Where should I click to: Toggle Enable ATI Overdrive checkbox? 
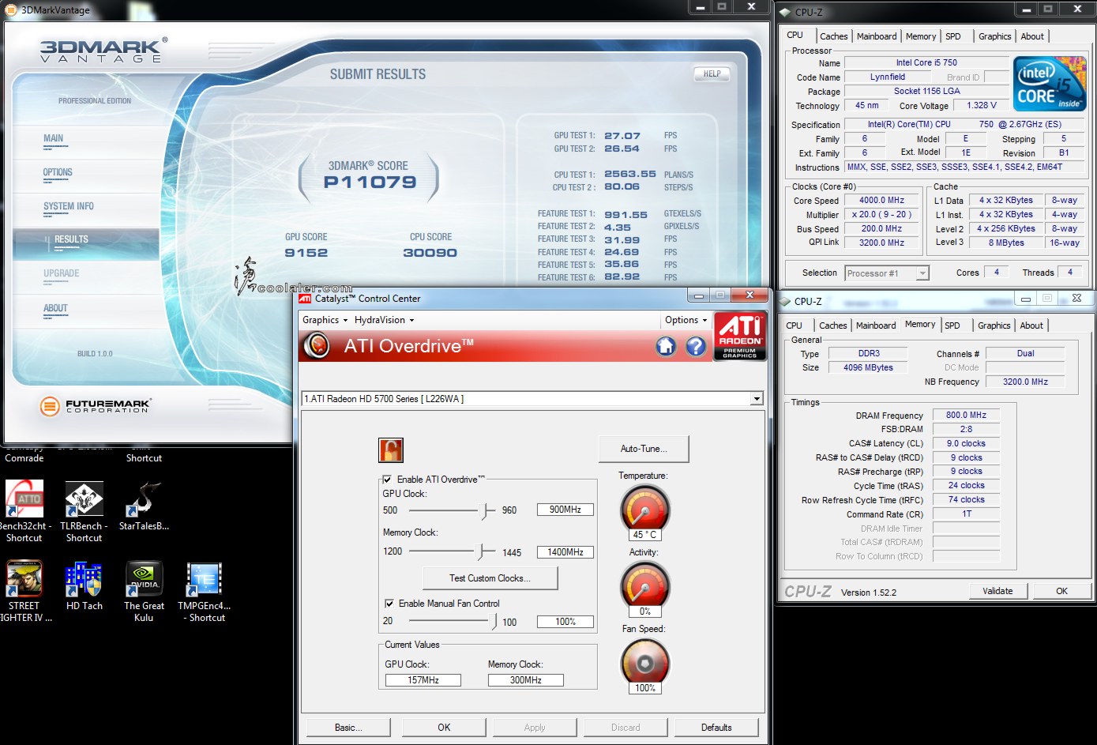click(x=388, y=480)
